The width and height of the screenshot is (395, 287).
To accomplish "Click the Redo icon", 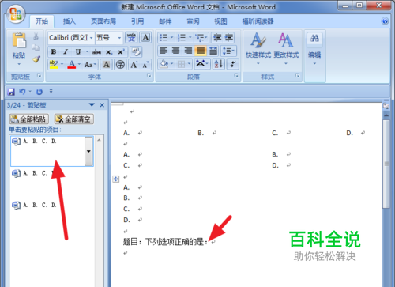I will point(39,92).
